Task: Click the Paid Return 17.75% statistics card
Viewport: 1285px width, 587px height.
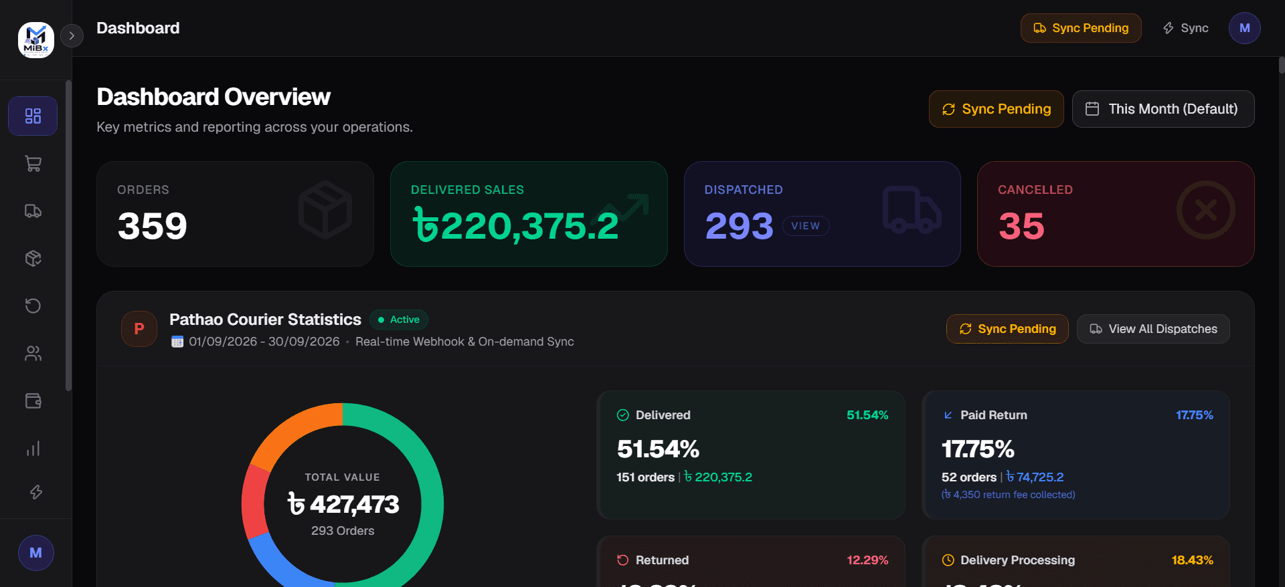Action: click(x=1076, y=455)
